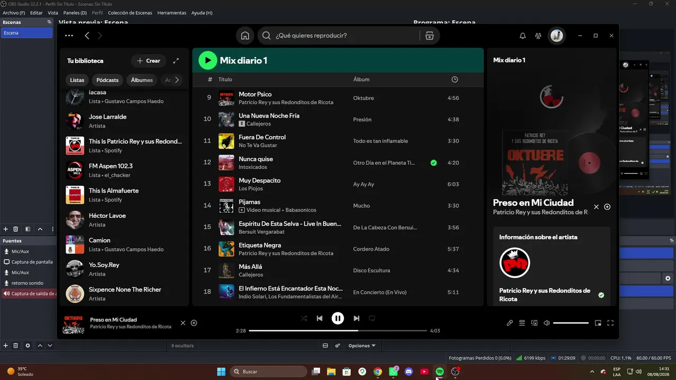Toggle follow checkmark for Patricio Rey artist

[x=601, y=295]
